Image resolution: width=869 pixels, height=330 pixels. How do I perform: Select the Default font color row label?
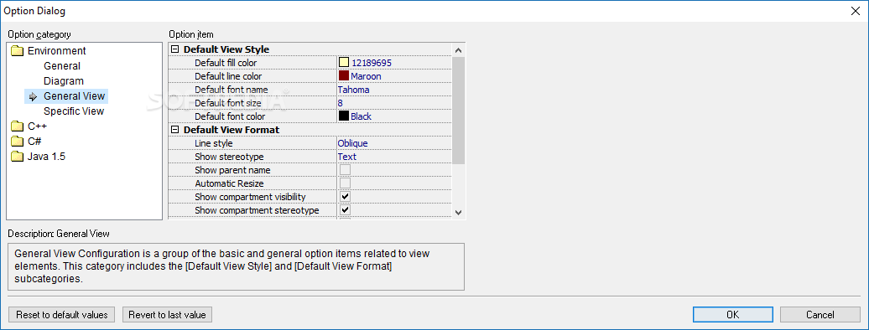[x=230, y=116]
